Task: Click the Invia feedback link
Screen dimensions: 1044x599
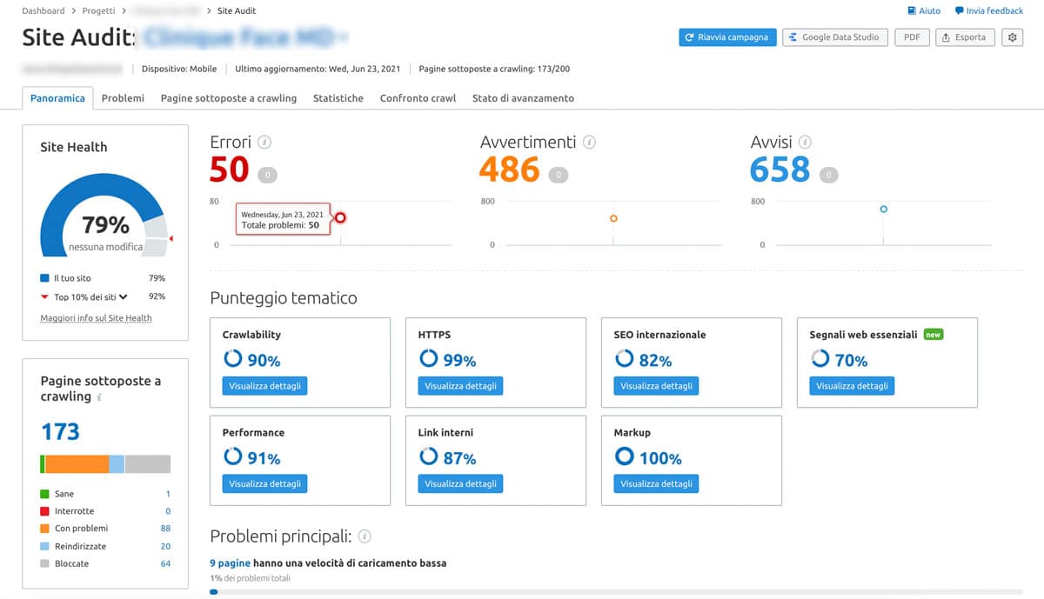Action: click(989, 10)
